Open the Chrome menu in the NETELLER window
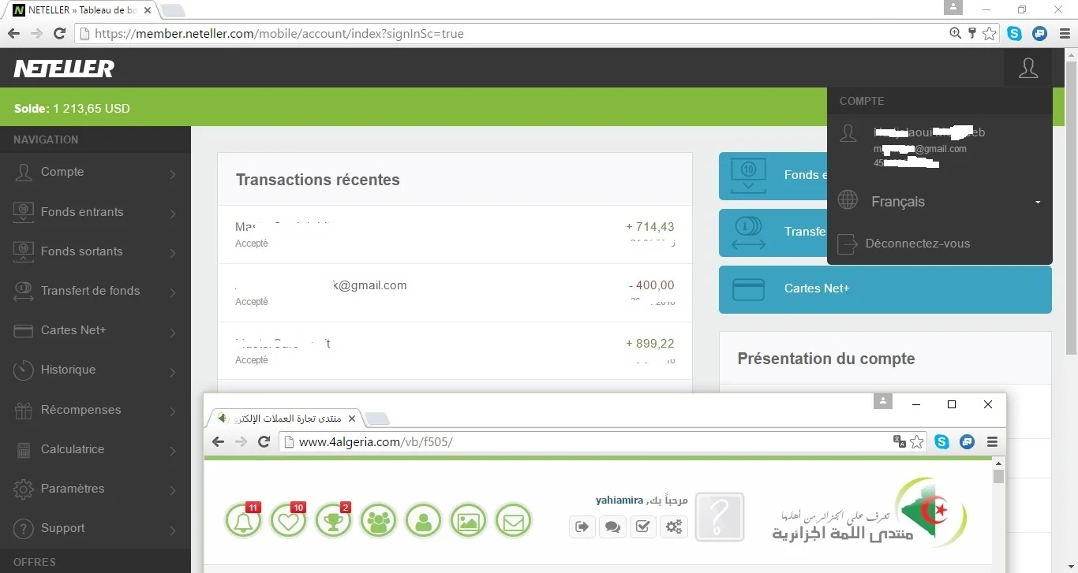Viewport: 1078px width, 573px height. pyautogui.click(x=1064, y=34)
